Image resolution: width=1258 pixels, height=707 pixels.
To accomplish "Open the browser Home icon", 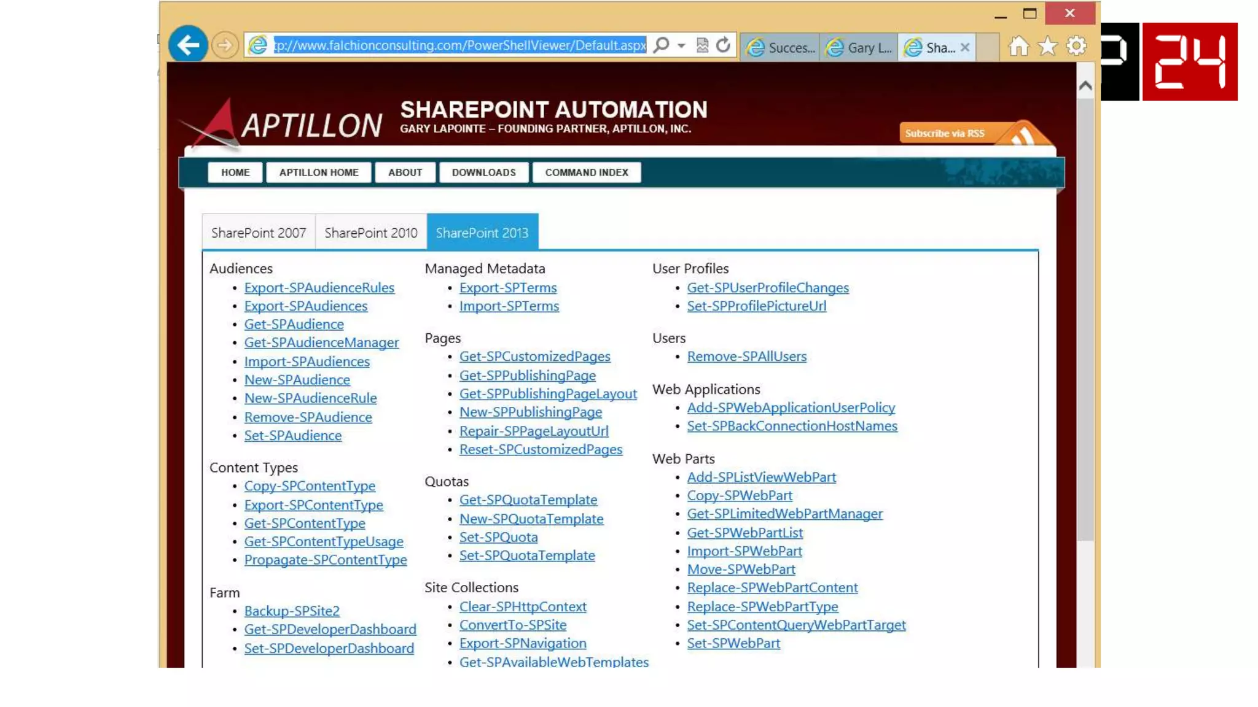I will 1018,46.
